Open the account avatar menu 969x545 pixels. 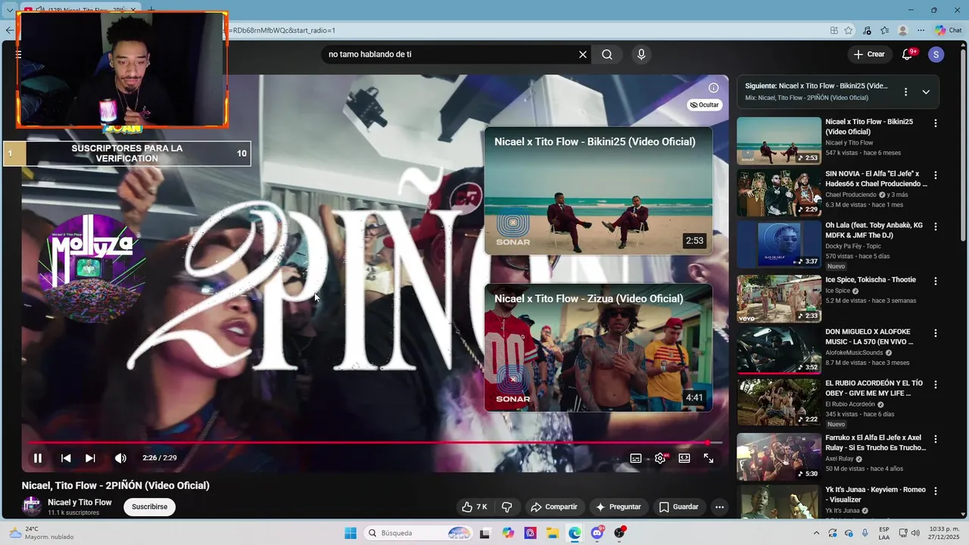point(936,54)
